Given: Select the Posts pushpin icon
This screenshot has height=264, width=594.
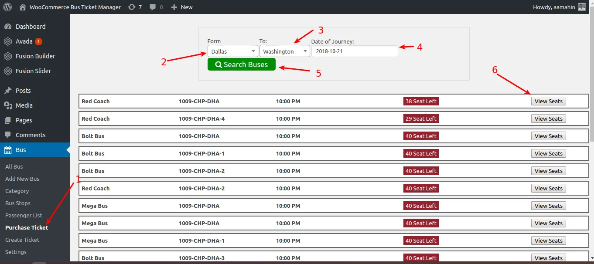Looking at the screenshot, I should 9,90.
